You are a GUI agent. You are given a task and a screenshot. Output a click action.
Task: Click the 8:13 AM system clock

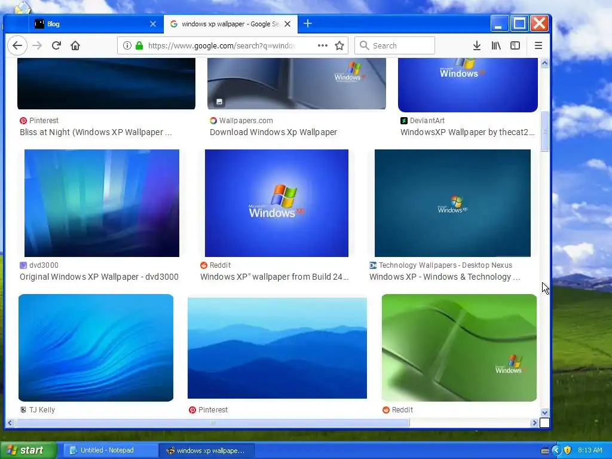(590, 450)
